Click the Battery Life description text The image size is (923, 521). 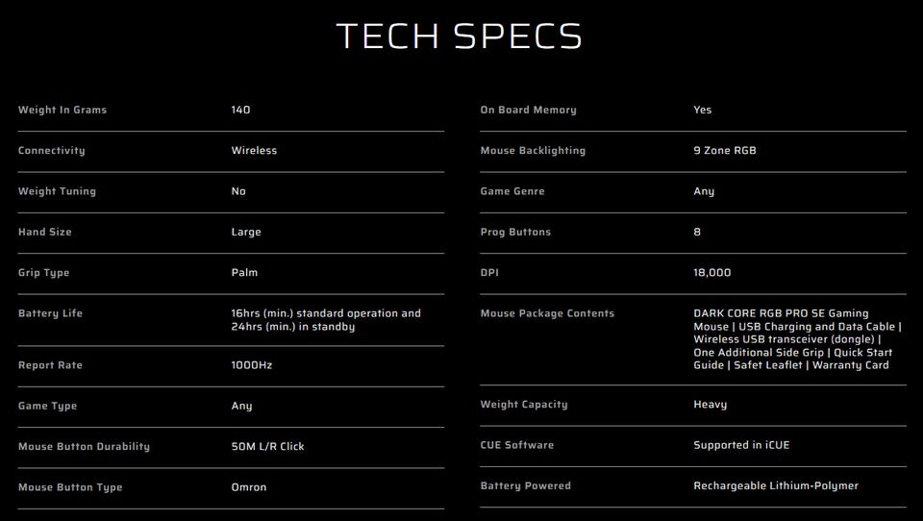(326, 320)
